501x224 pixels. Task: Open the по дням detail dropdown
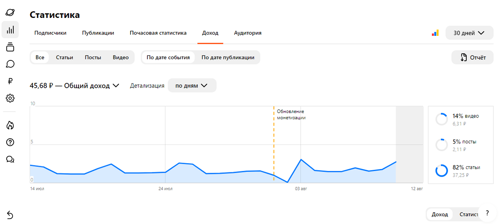click(192, 85)
